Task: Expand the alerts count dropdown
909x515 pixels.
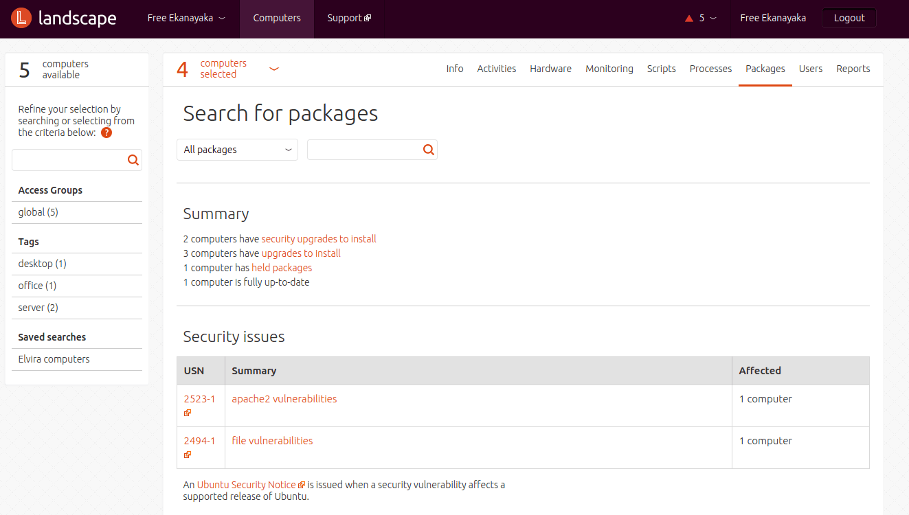Action: tap(712, 19)
